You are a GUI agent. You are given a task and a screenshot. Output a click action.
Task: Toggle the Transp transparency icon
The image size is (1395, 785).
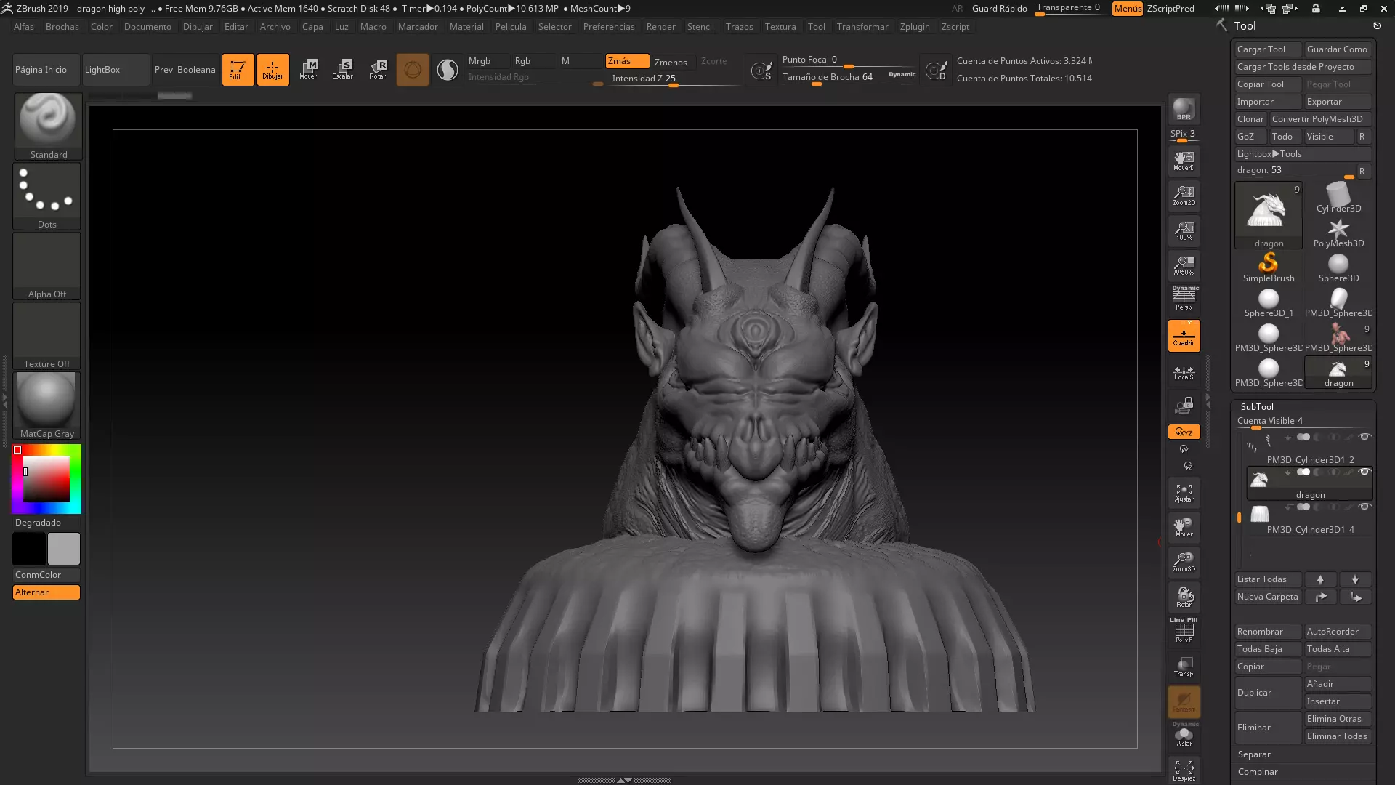pyautogui.click(x=1184, y=666)
